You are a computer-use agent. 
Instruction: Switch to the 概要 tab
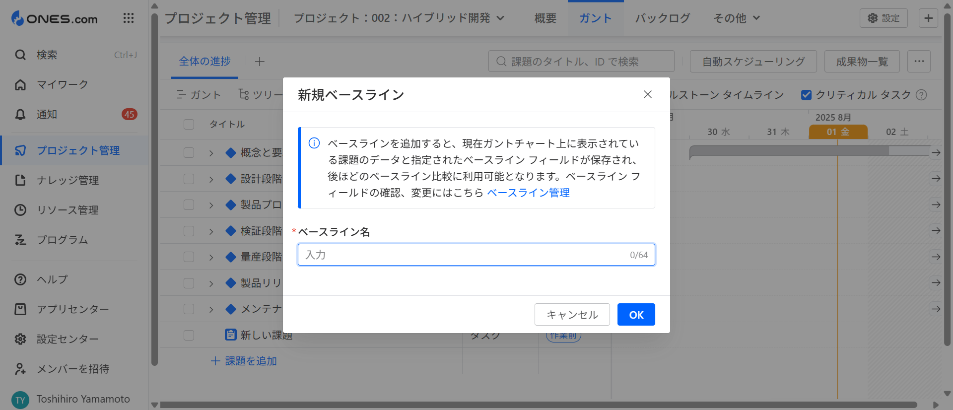(545, 18)
